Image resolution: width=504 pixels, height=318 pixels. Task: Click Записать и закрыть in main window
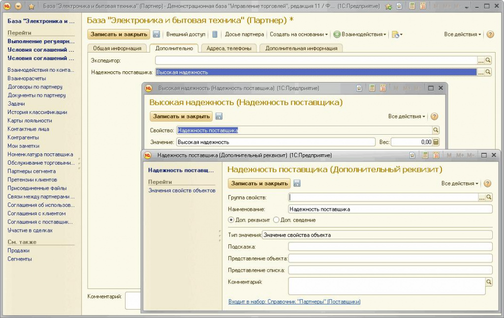click(119, 34)
